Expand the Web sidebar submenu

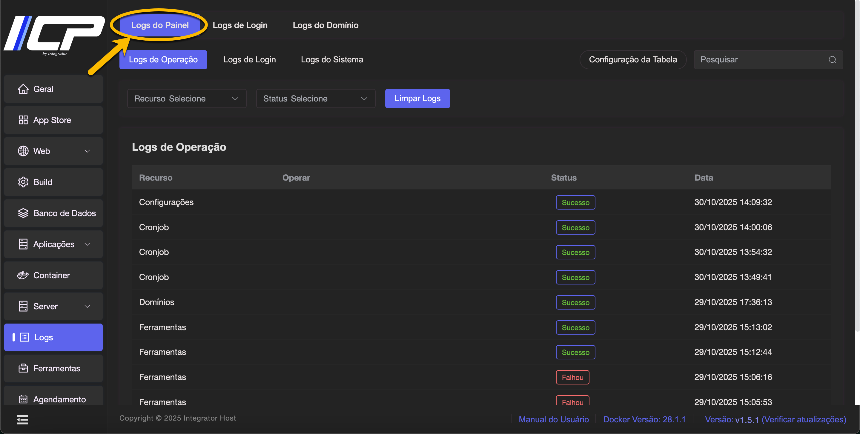[87, 151]
